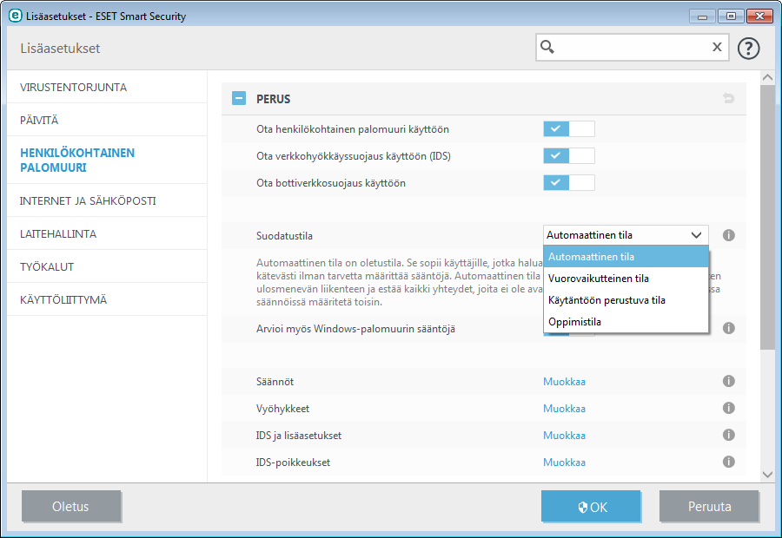The height and width of the screenshot is (538, 782).
Task: Click the PERUS section revert arrow icon
Action: [729, 98]
